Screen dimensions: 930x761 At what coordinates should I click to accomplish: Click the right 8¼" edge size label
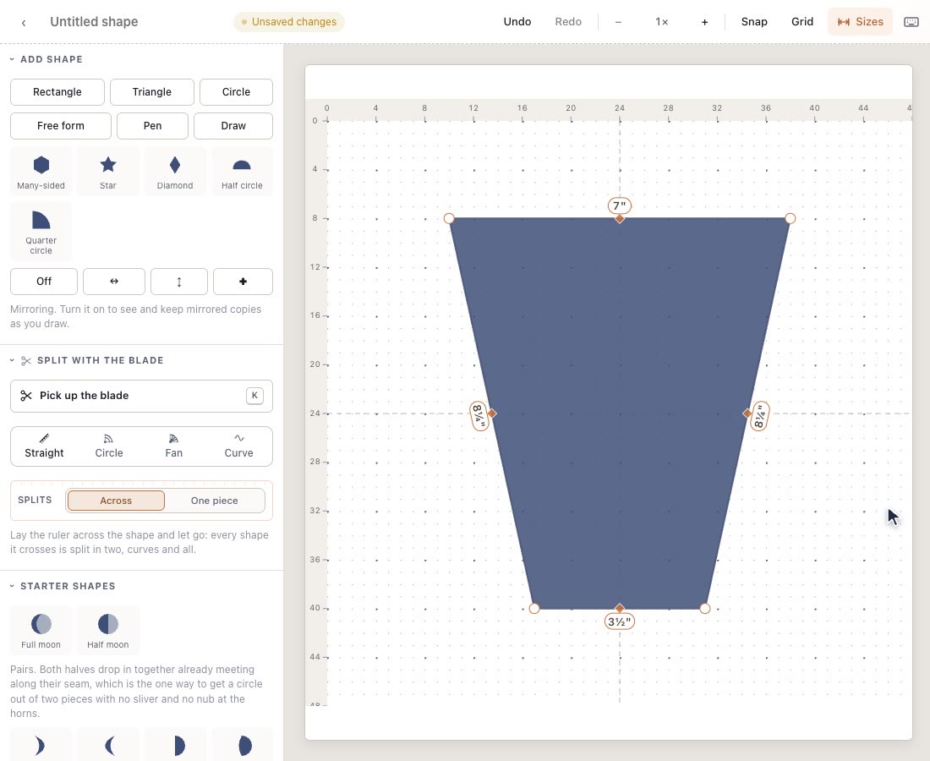click(x=760, y=416)
